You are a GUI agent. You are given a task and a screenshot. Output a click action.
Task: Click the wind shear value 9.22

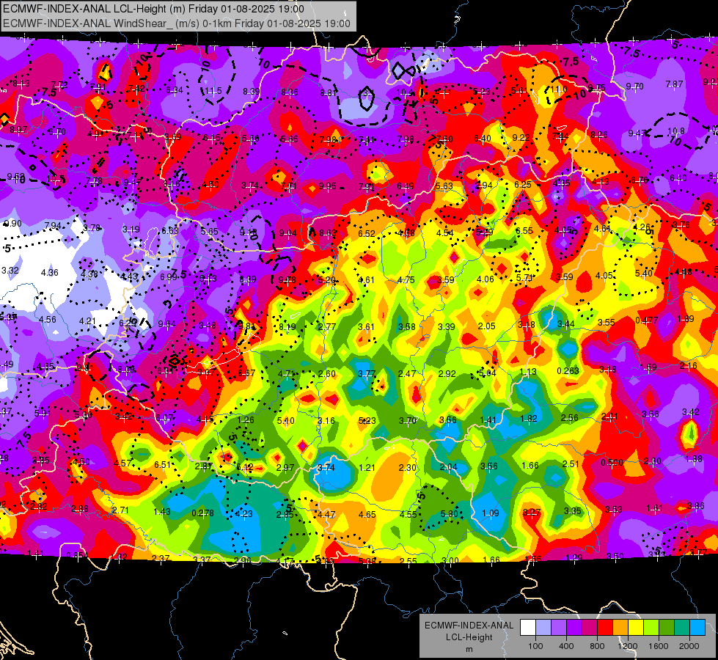coord(521,137)
